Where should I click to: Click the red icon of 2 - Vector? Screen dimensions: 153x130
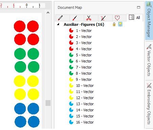coord(71,37)
